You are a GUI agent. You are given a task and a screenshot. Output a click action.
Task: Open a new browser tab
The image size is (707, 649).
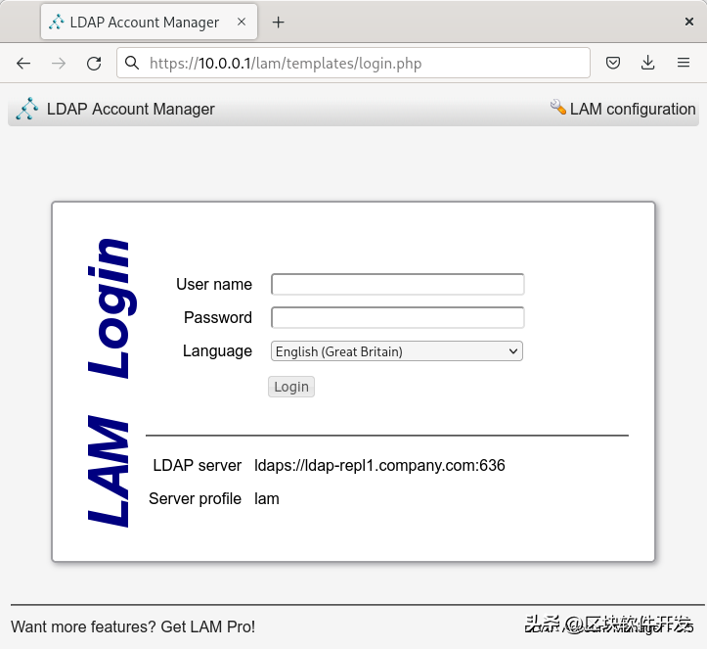(278, 23)
